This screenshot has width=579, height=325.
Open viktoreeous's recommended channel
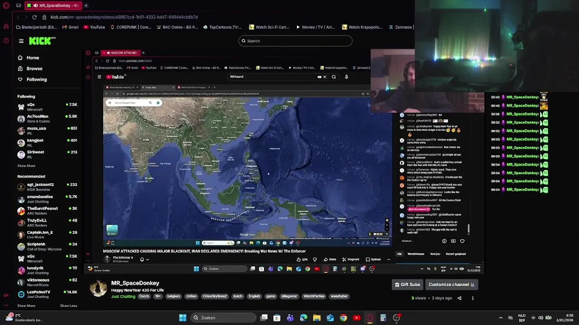coord(47,282)
